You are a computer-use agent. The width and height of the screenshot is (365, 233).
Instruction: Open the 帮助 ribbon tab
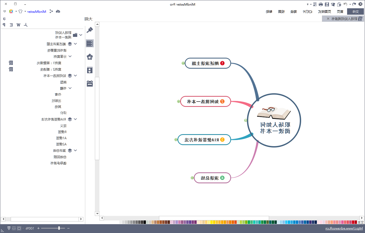pos(269,11)
